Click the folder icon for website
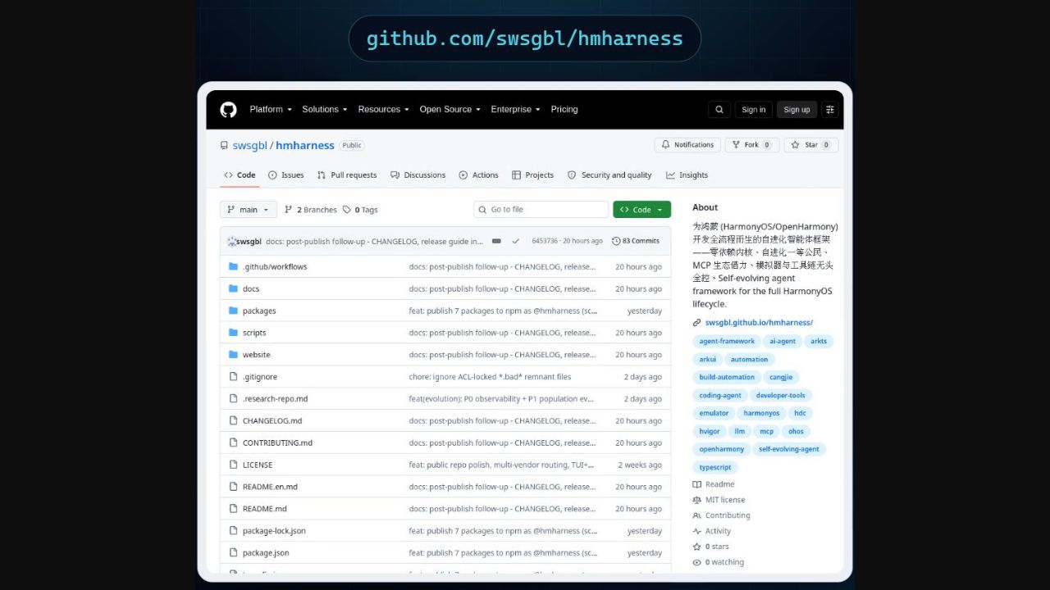 (x=234, y=355)
